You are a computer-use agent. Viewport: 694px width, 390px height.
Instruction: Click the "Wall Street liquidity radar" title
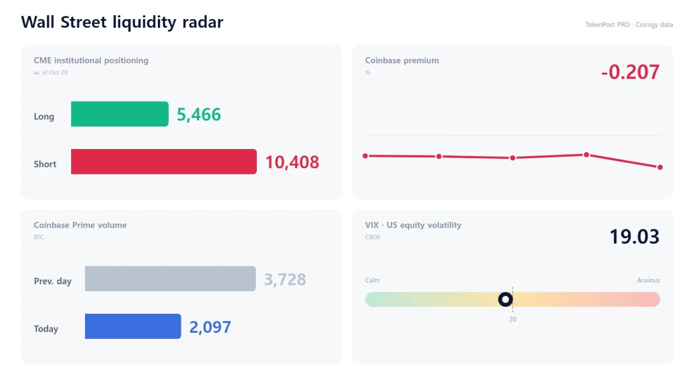coord(122,22)
